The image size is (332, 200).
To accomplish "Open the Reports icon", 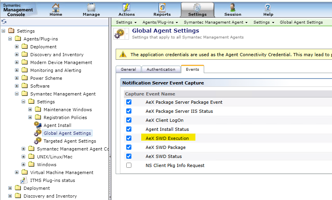I will [x=162, y=7].
